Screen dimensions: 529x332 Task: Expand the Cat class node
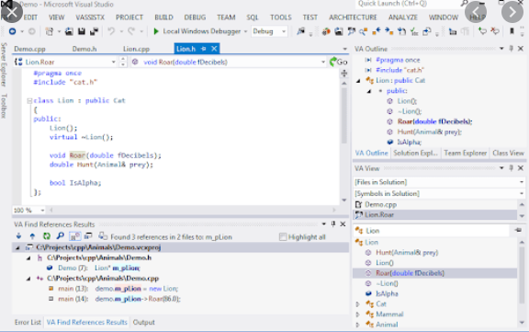pyautogui.click(x=358, y=304)
